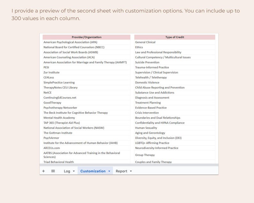254x203 pixels.
Task: Select the Neurodiversity-Informed Practice cell
Action: (x=175, y=148)
